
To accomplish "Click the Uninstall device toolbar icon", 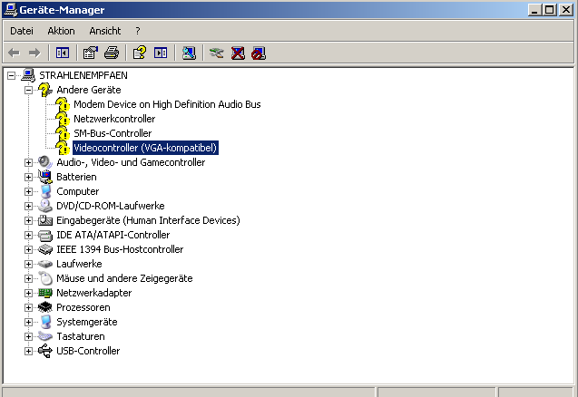I will pos(238,53).
